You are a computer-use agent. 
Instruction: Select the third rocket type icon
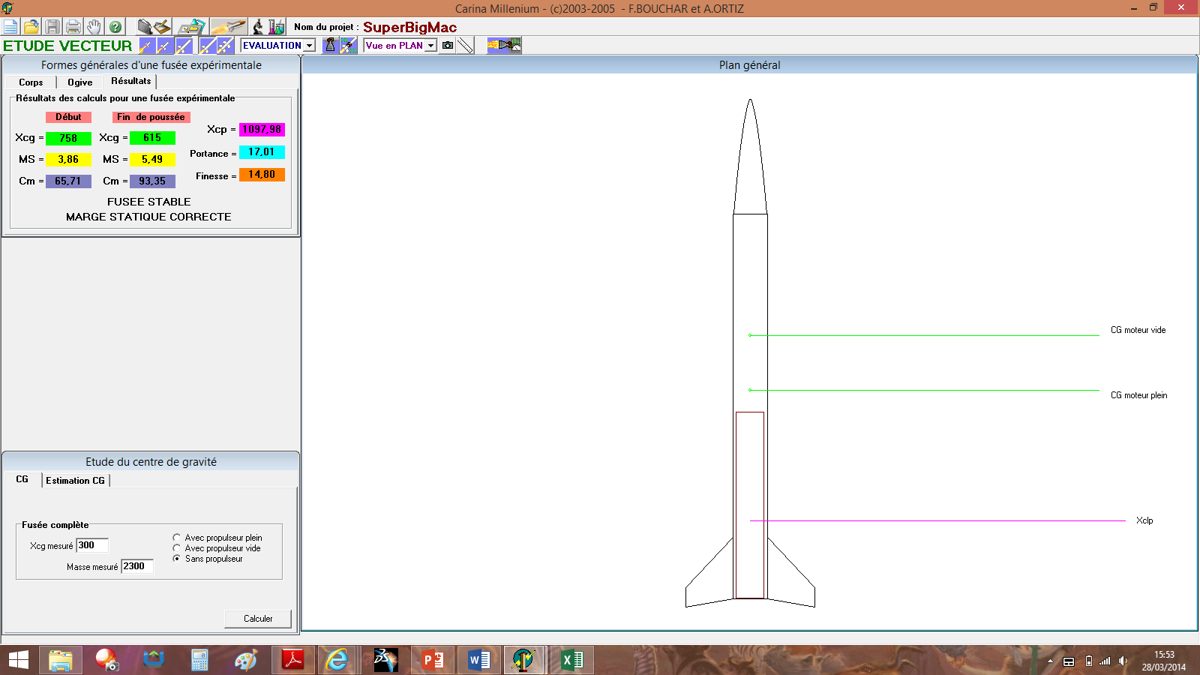click(x=184, y=46)
